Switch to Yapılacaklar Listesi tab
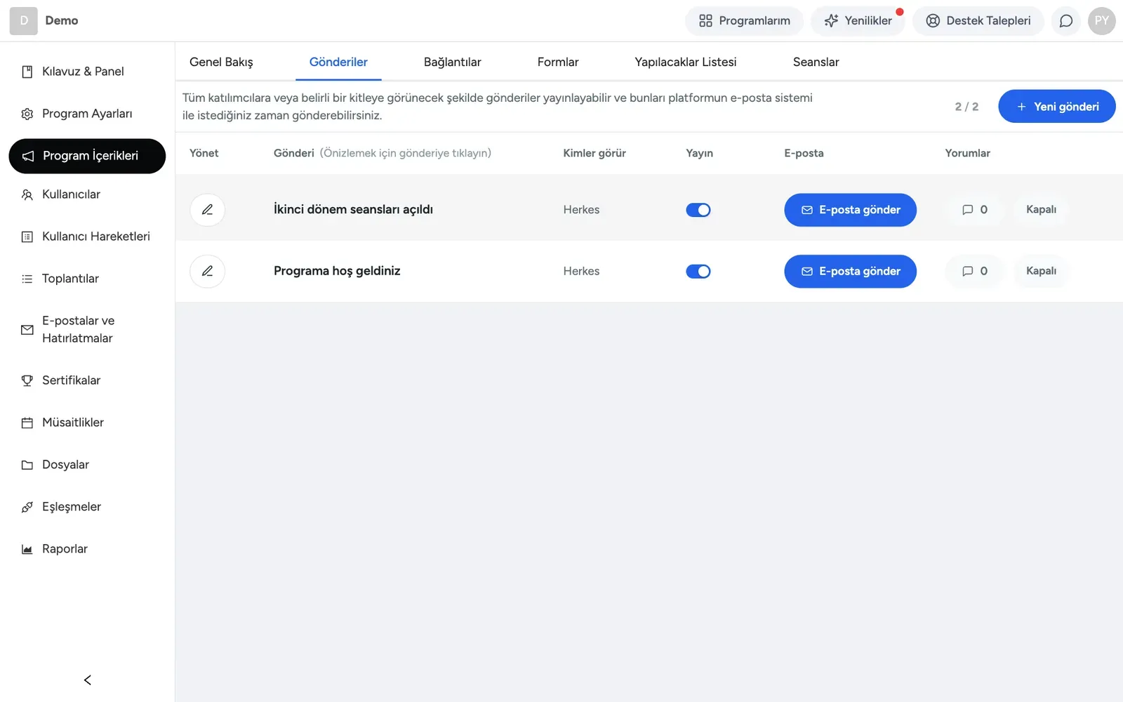This screenshot has width=1123, height=702. [x=686, y=62]
